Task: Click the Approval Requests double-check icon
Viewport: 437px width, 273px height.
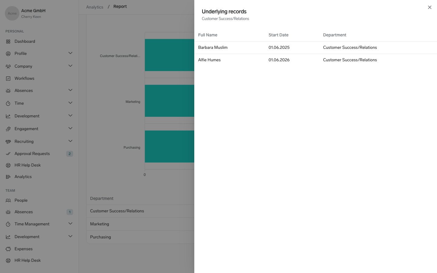Action: 8,154
